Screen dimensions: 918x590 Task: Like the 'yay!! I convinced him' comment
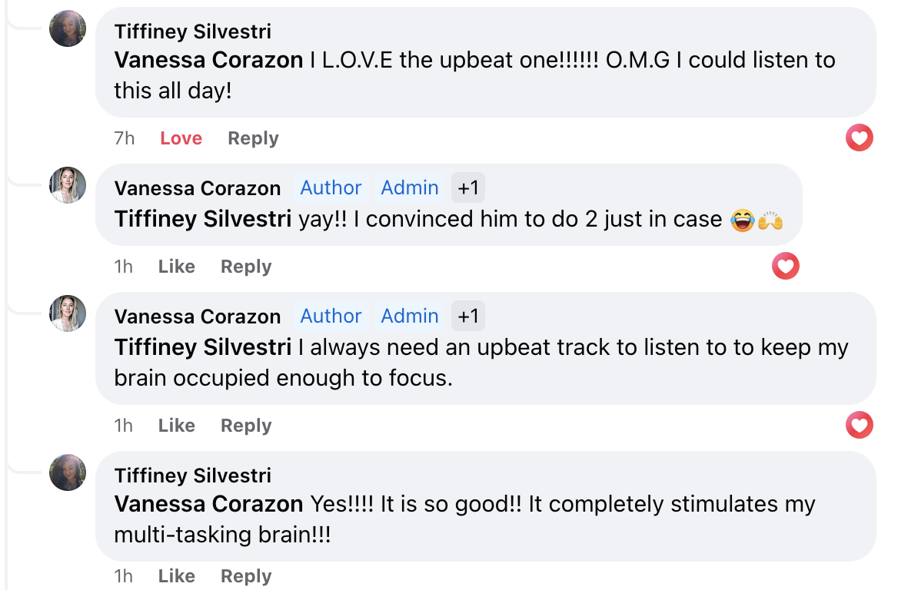[x=176, y=266]
